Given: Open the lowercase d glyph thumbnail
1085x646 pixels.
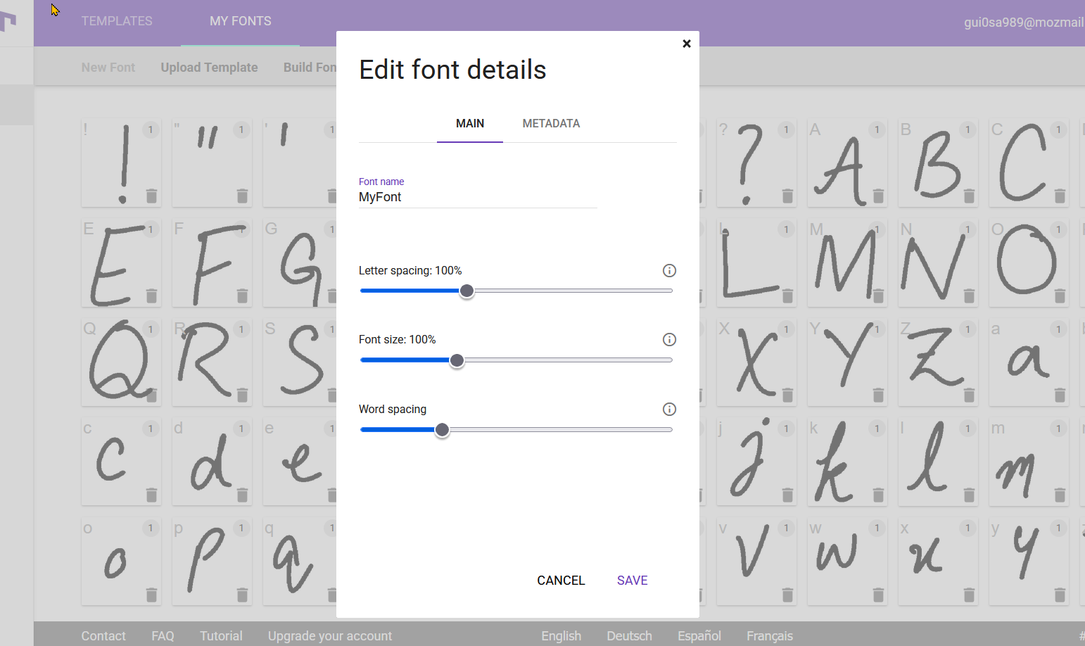Looking at the screenshot, I should click(212, 462).
